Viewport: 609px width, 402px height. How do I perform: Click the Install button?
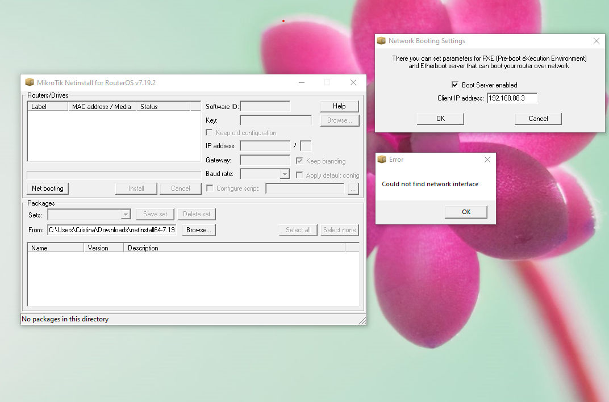click(x=136, y=189)
